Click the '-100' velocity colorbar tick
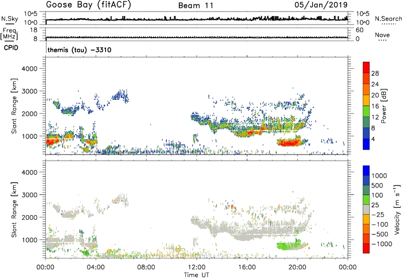This screenshot has width=402, height=278. coord(380,224)
